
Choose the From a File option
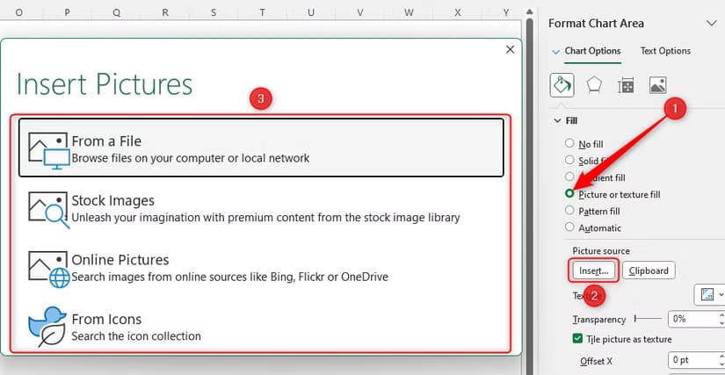tap(261, 148)
